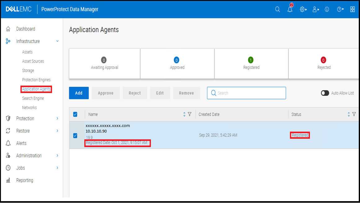Click the Approve button
Screen dimensions: 360x203
[106, 93]
